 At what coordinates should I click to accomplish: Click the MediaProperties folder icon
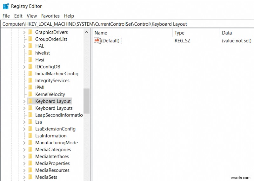coord(30,163)
